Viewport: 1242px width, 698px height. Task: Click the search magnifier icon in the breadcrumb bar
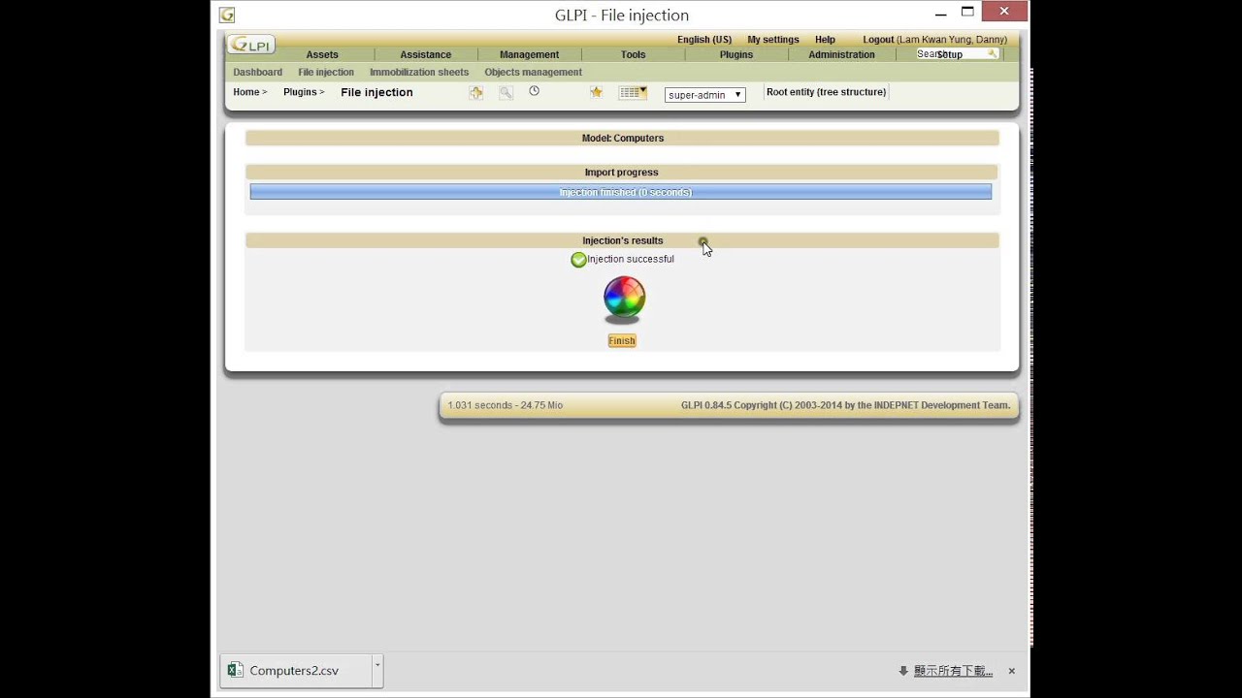coord(506,92)
